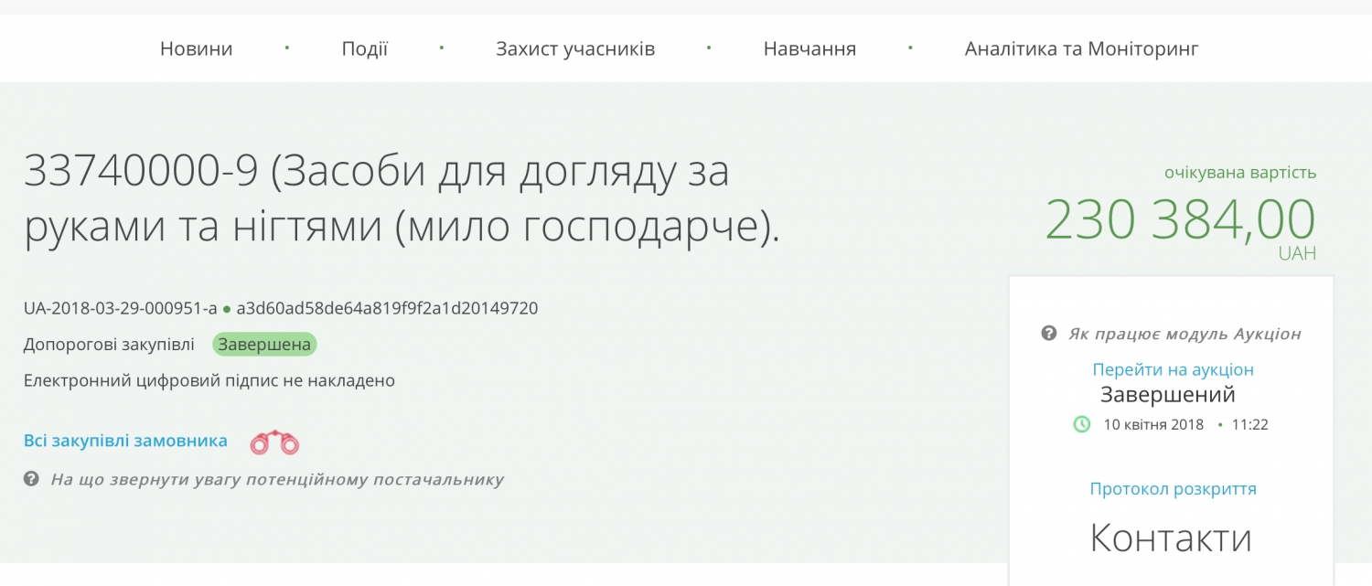The image size is (1372, 586).
Task: Click the green 'Завершена' status badge
Action: coord(264,345)
